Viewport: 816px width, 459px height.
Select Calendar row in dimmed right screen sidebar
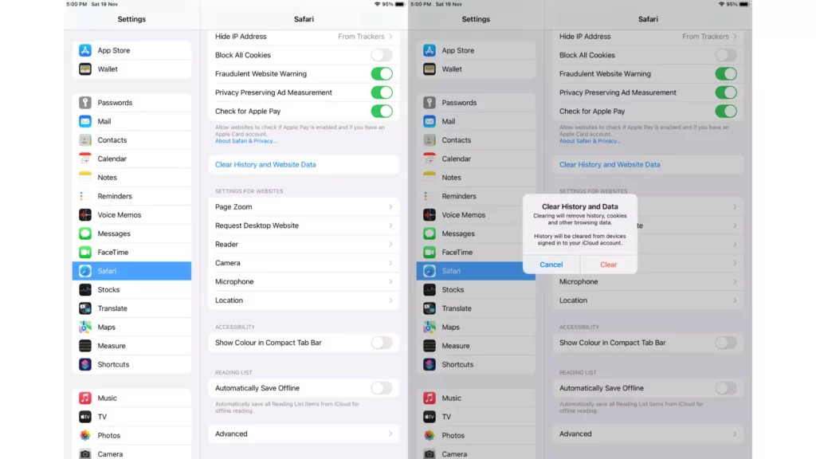477,159
